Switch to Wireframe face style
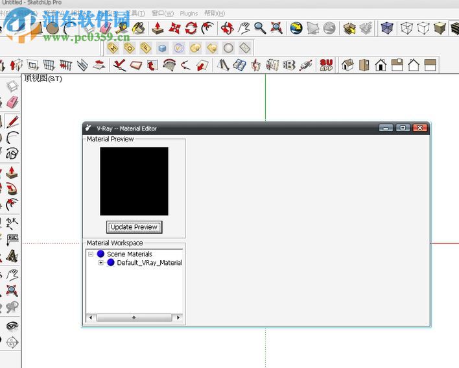Viewport: 459px width, 368px height. (x=406, y=29)
